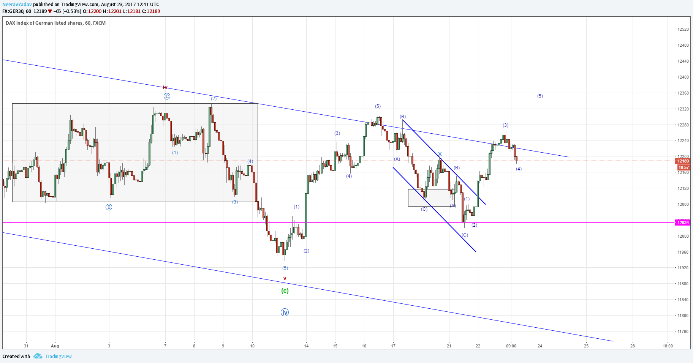Click the red 12189 current price tag
Image resolution: width=693 pixels, height=363 pixels.
(683, 161)
